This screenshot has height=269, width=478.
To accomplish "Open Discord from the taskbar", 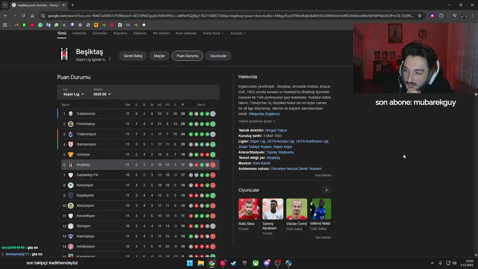I will click(267, 263).
